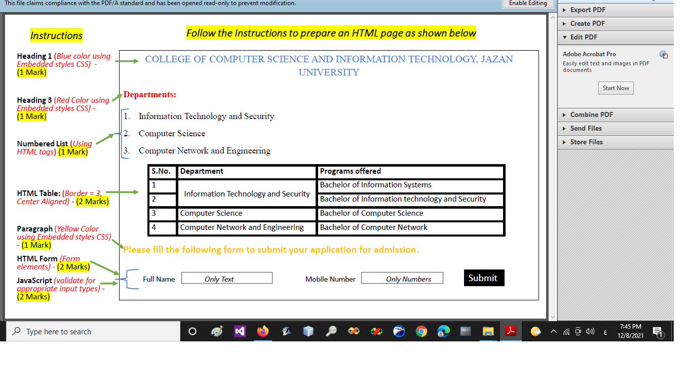Click the Enable Editing button
692x389 pixels.
pos(528,4)
